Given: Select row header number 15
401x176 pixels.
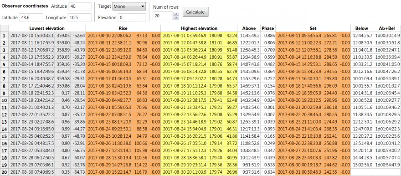Looking at the screenshot, I should click(x=4, y=136).
